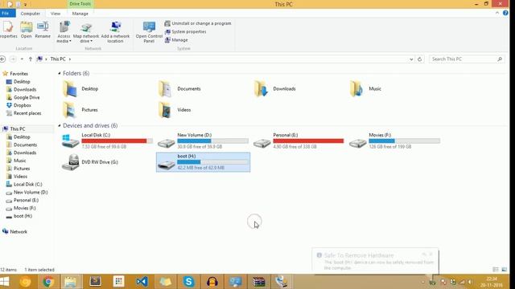Viewport: 515px width, 289px height.
Task: Open Map network drive menu
Action: (x=86, y=32)
